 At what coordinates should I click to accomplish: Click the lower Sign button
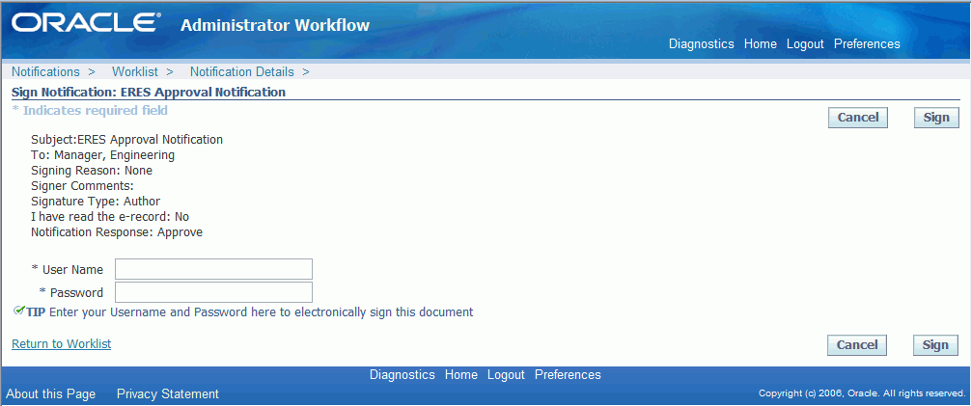[x=935, y=344]
